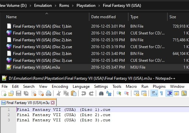The height and width of the screenshot is (133, 189).
Task: Open the Language menu
Action: (81, 86)
